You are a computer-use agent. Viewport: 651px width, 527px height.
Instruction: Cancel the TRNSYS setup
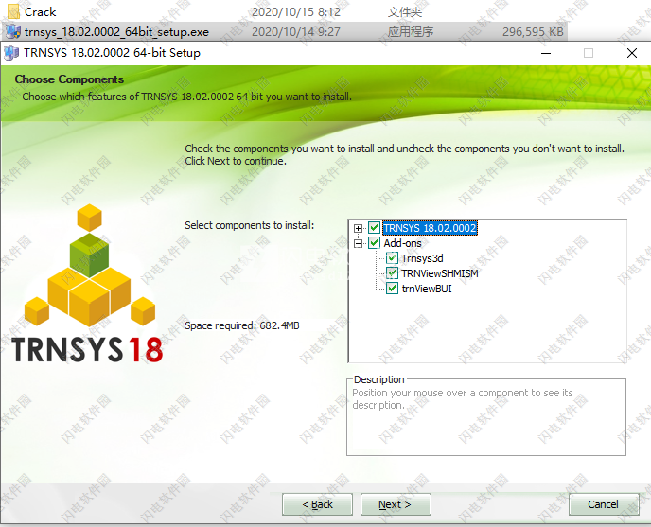[604, 504]
